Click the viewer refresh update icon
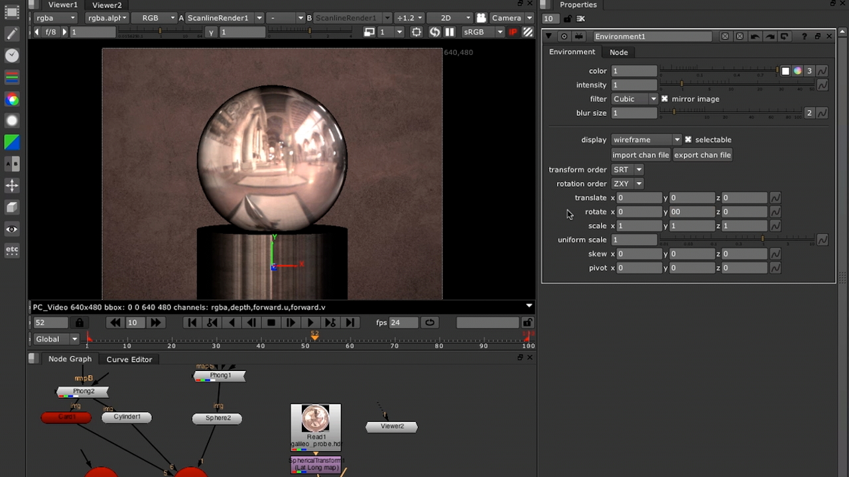This screenshot has width=849, height=477. tap(434, 32)
